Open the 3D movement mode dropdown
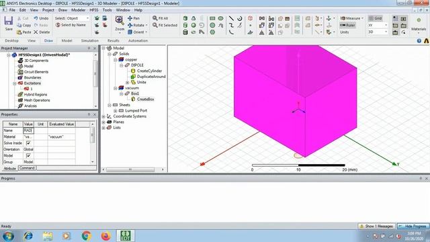The image size is (430, 242). [x=386, y=32]
